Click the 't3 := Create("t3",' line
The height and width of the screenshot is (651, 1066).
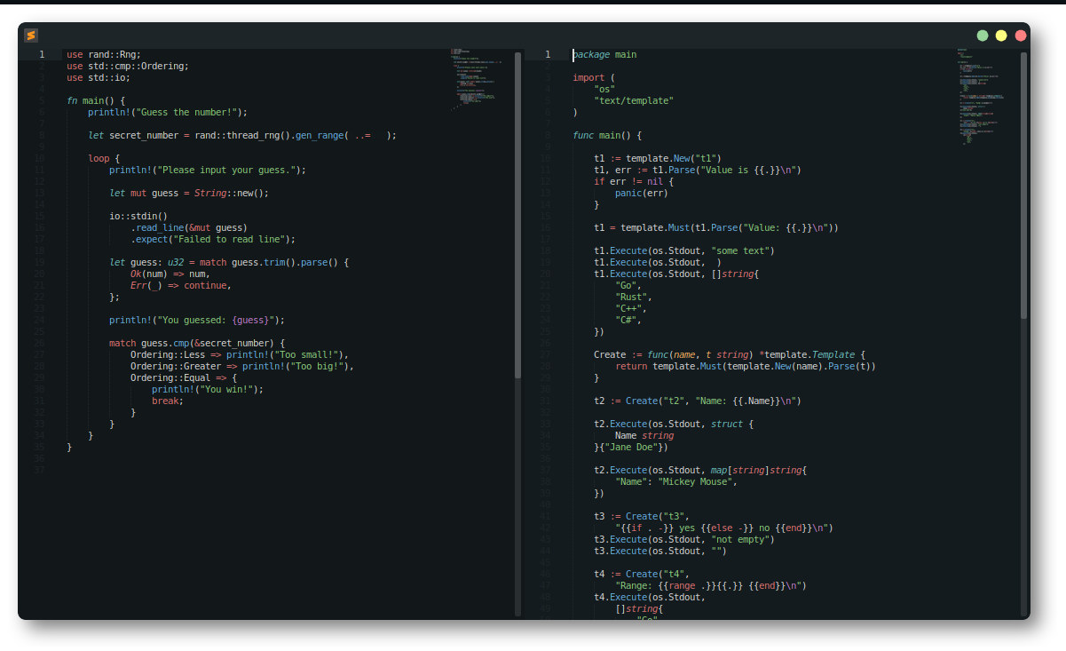pyautogui.click(x=642, y=516)
